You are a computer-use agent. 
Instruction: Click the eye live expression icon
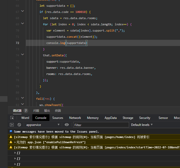67,125
